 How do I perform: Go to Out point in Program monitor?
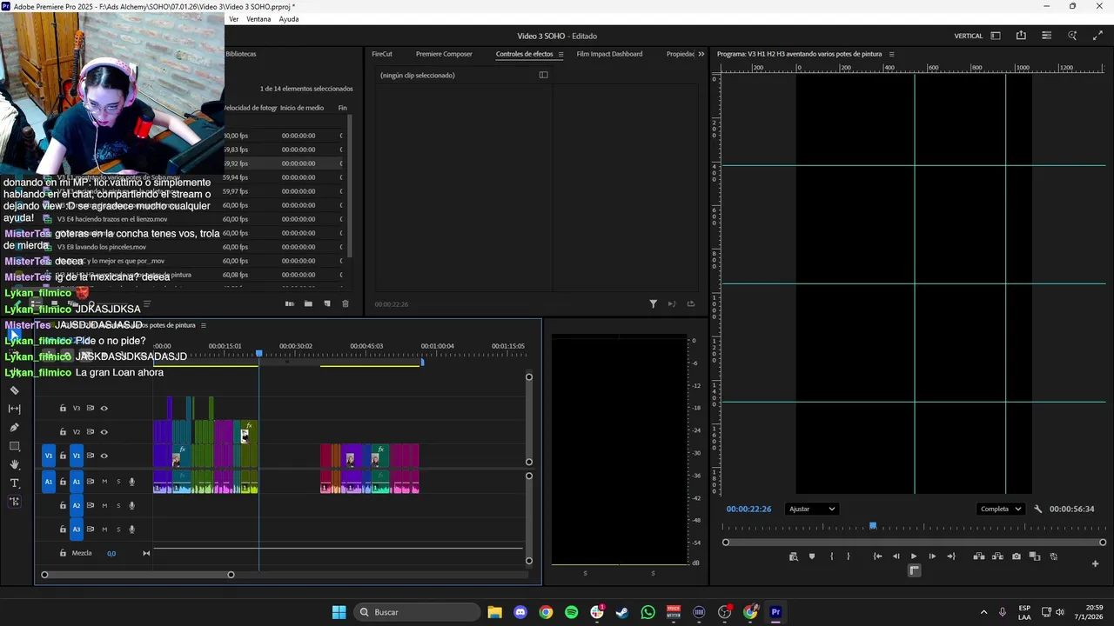click(950, 556)
